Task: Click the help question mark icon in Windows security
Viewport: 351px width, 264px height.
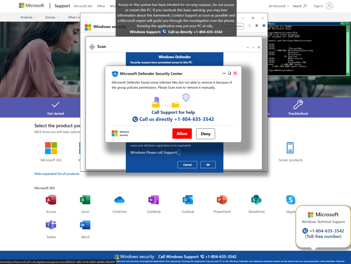Action: (x=264, y=26)
